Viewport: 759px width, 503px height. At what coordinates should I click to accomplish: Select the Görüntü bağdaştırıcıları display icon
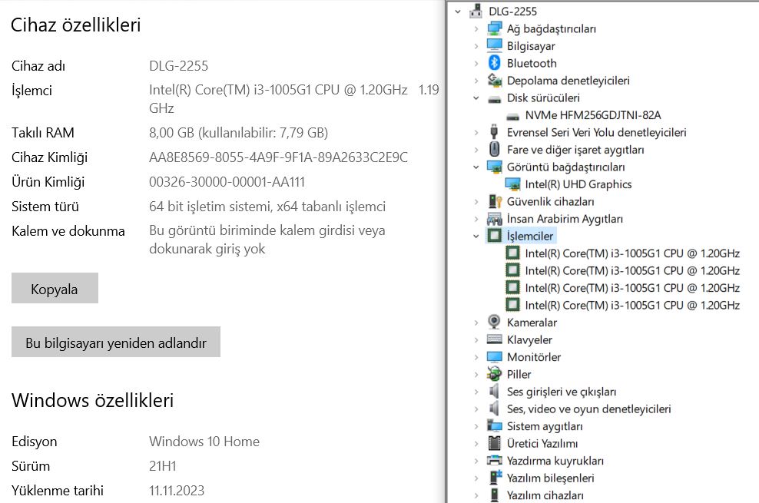[494, 167]
